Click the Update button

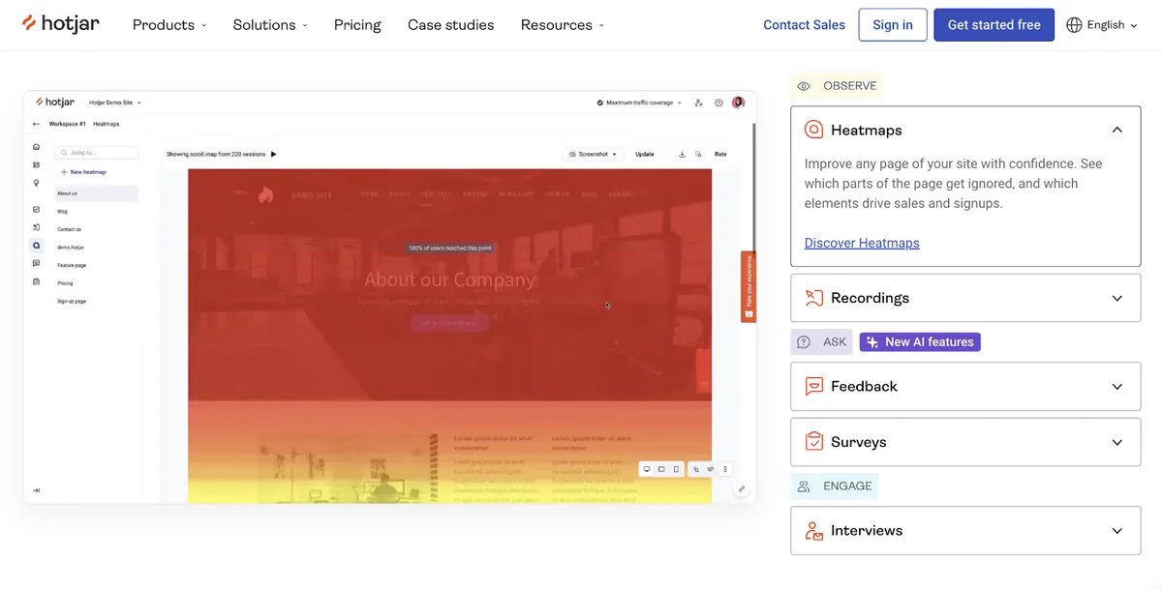pyautogui.click(x=645, y=154)
